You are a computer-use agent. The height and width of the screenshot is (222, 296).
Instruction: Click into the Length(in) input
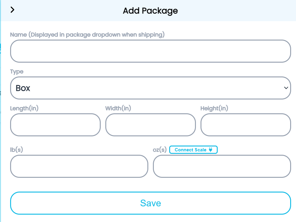coord(55,125)
